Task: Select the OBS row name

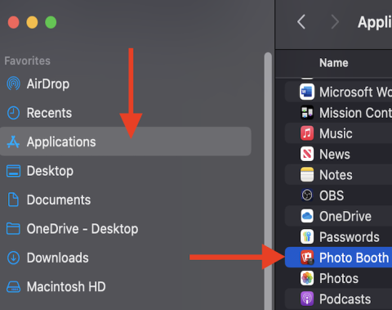Action: [x=332, y=195]
